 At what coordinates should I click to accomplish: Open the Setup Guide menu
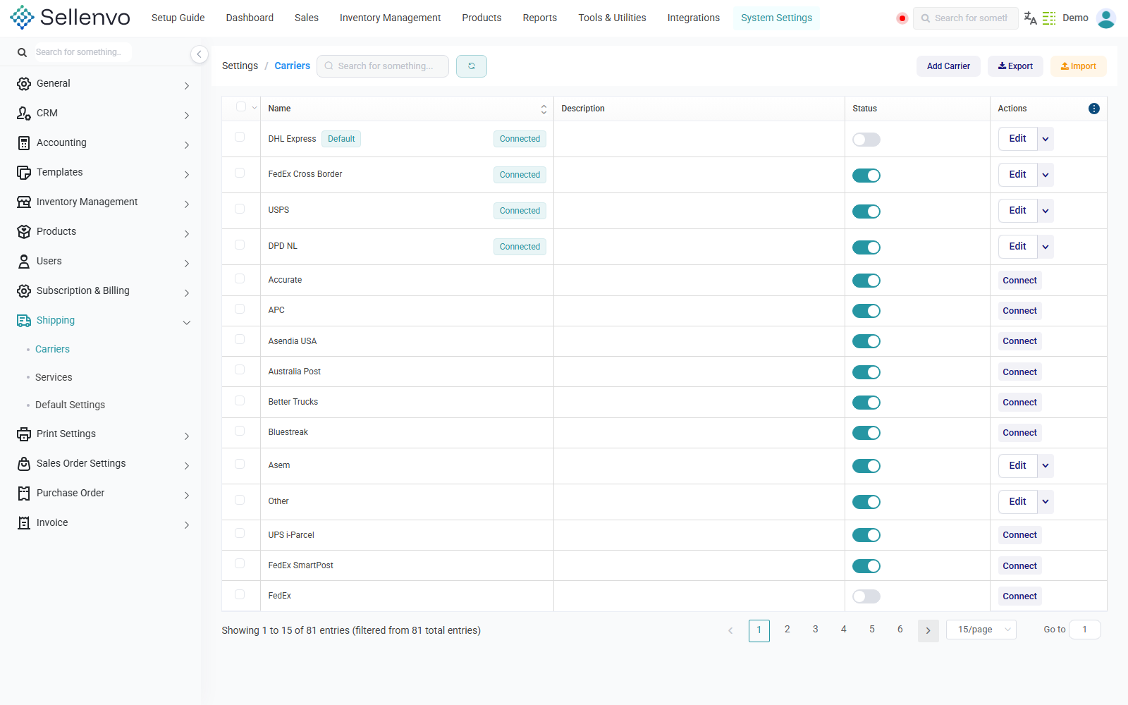click(178, 18)
